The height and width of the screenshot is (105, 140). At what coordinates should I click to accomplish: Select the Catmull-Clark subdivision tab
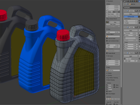[131, 17]
